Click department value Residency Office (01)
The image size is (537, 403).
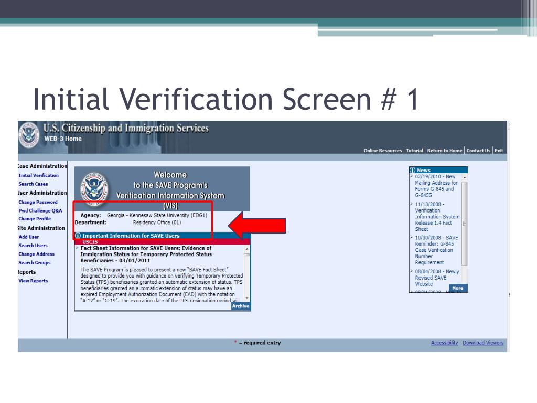(157, 222)
